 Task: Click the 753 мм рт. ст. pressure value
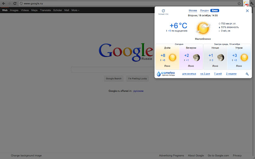[x=228, y=24]
